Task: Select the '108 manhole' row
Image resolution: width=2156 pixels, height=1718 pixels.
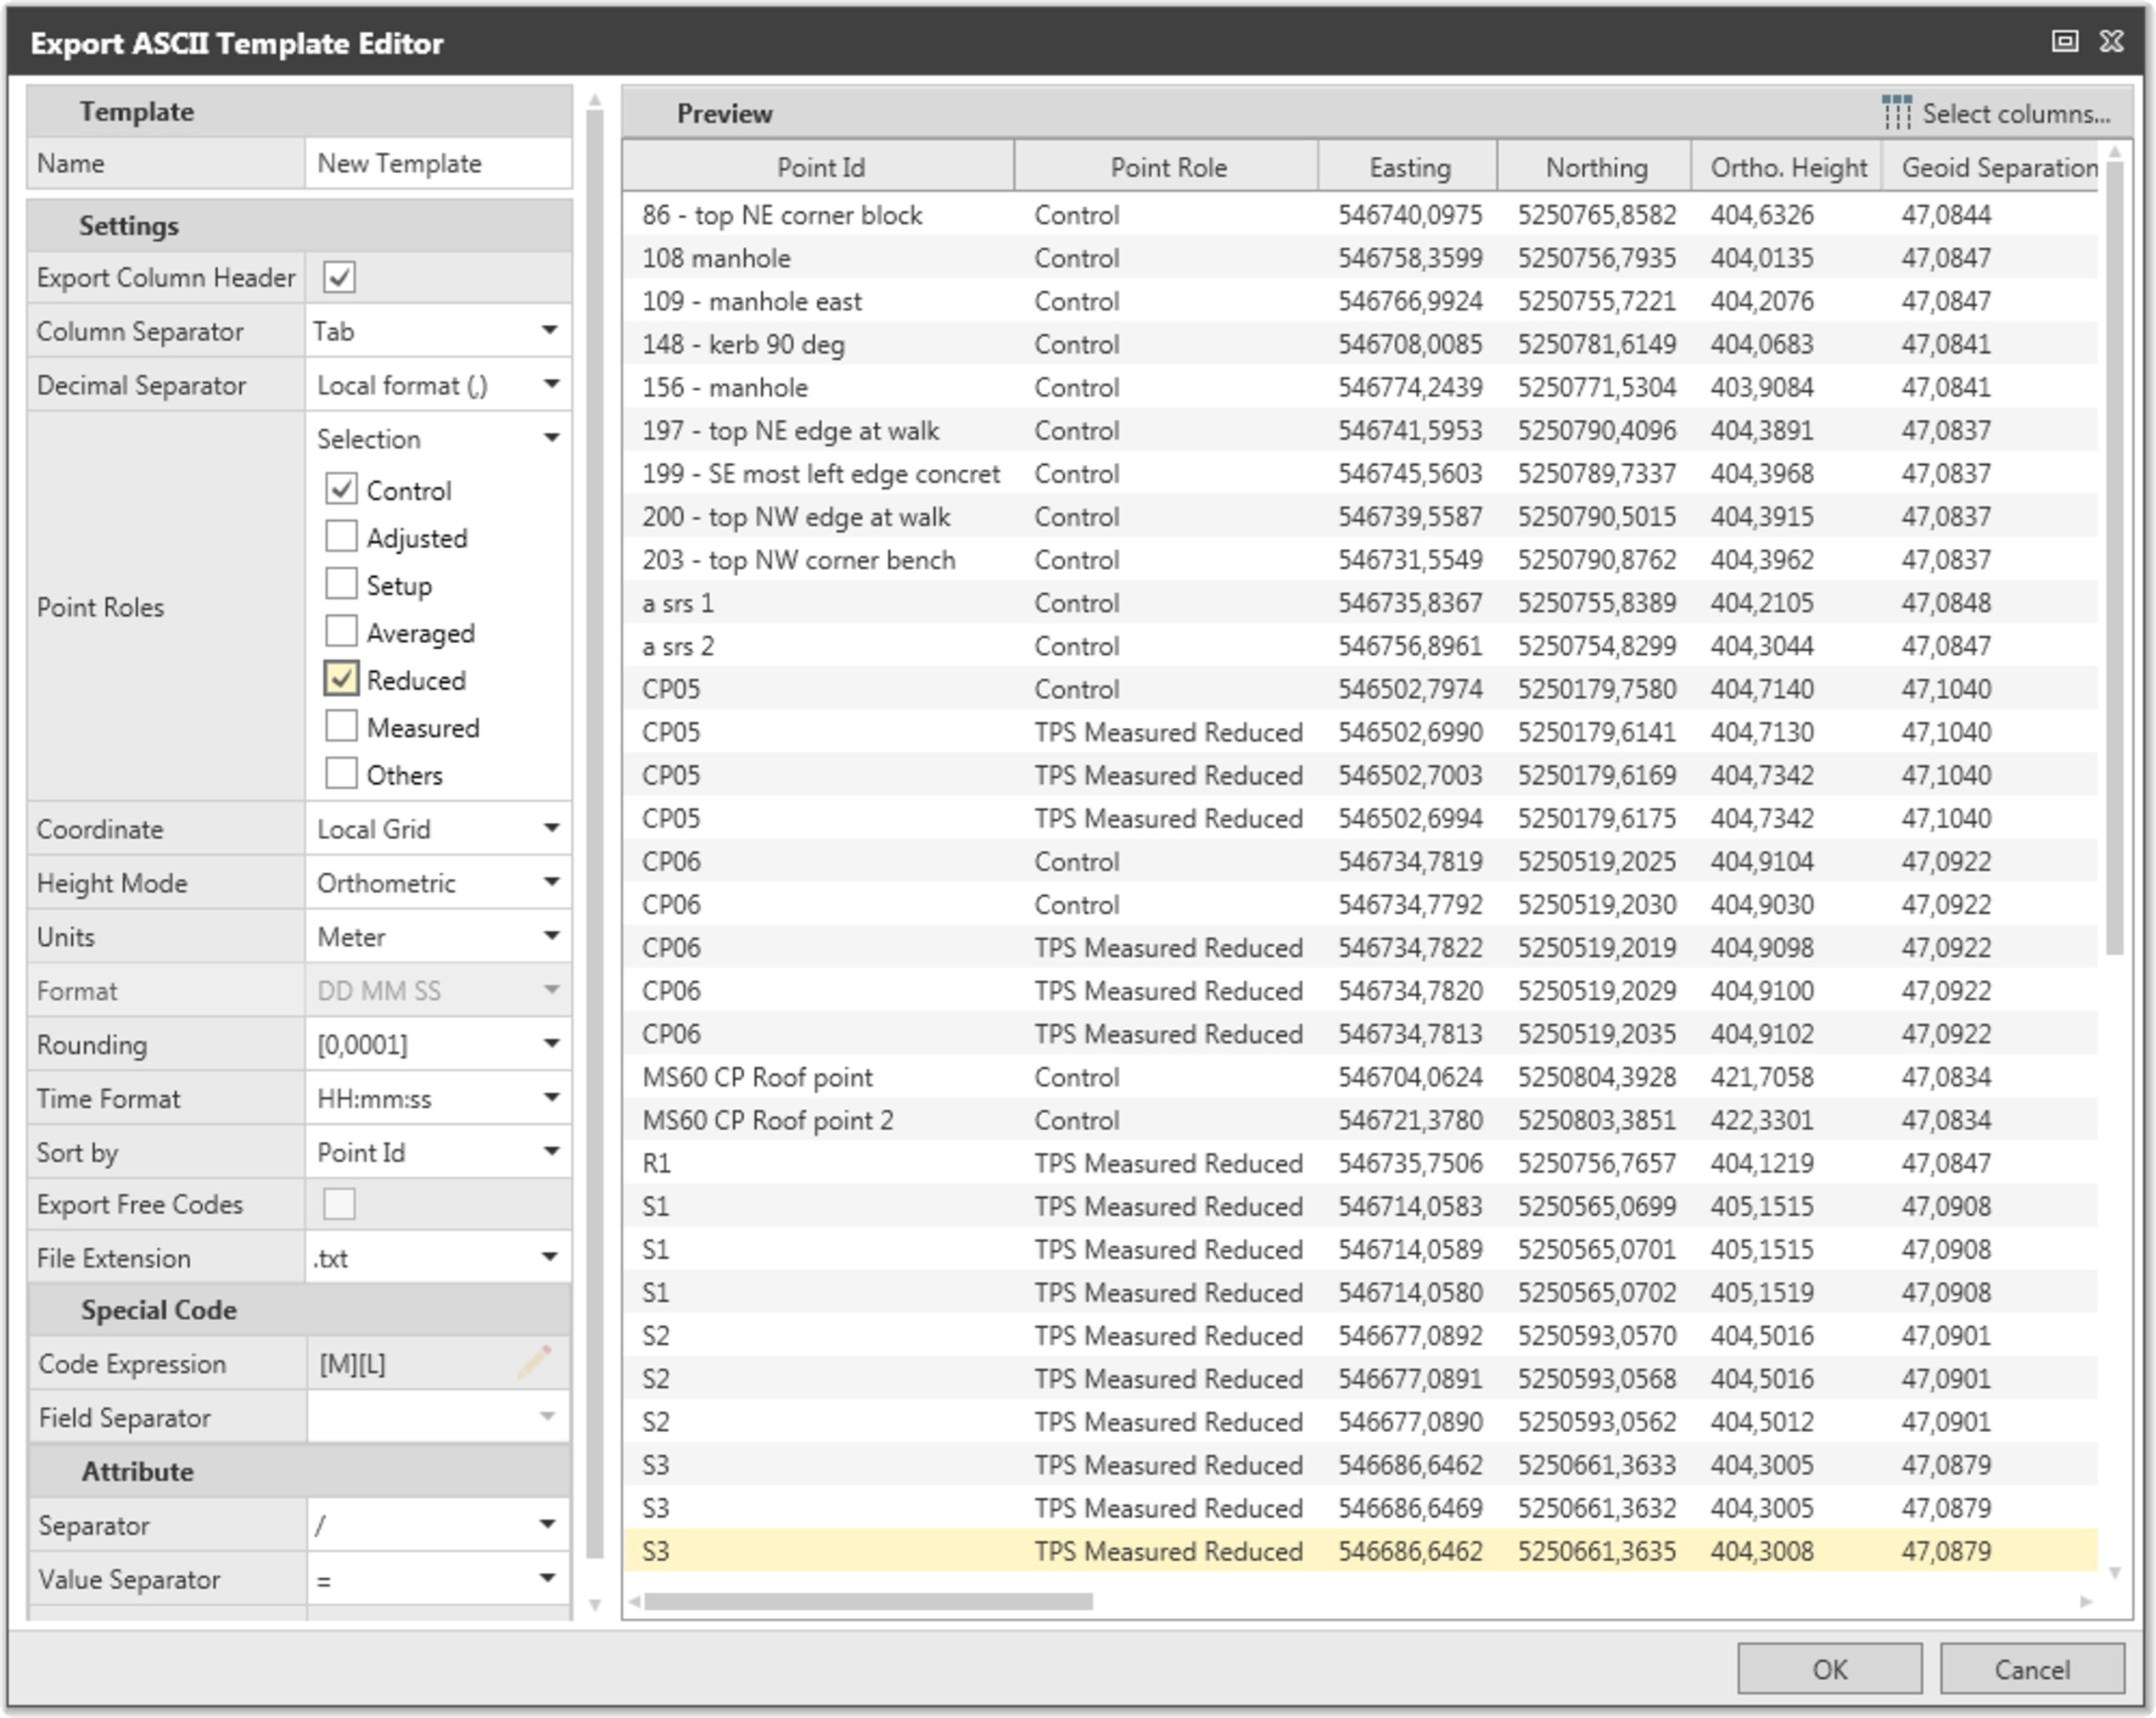Action: pyautogui.click(x=1360, y=258)
